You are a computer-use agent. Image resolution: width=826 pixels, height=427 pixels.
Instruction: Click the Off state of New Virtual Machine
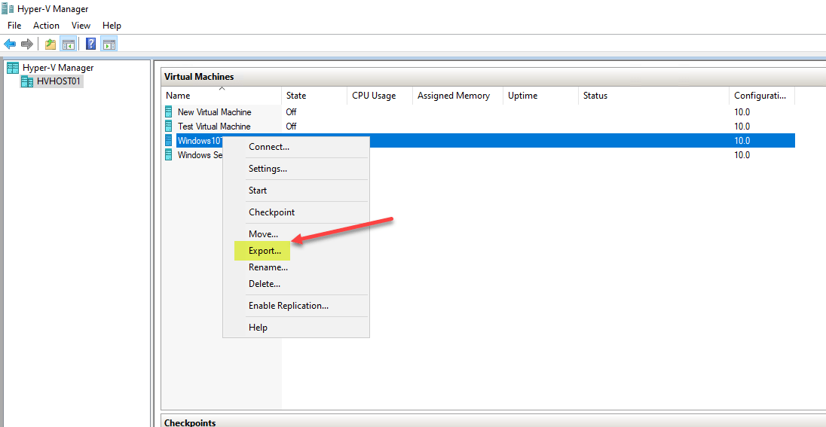coord(291,111)
